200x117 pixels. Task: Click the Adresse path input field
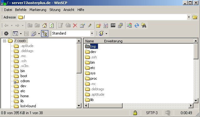click(102, 17)
